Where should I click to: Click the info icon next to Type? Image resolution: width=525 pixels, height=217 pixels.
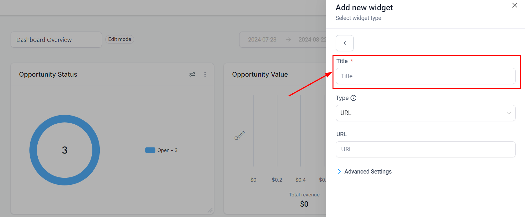(353, 98)
